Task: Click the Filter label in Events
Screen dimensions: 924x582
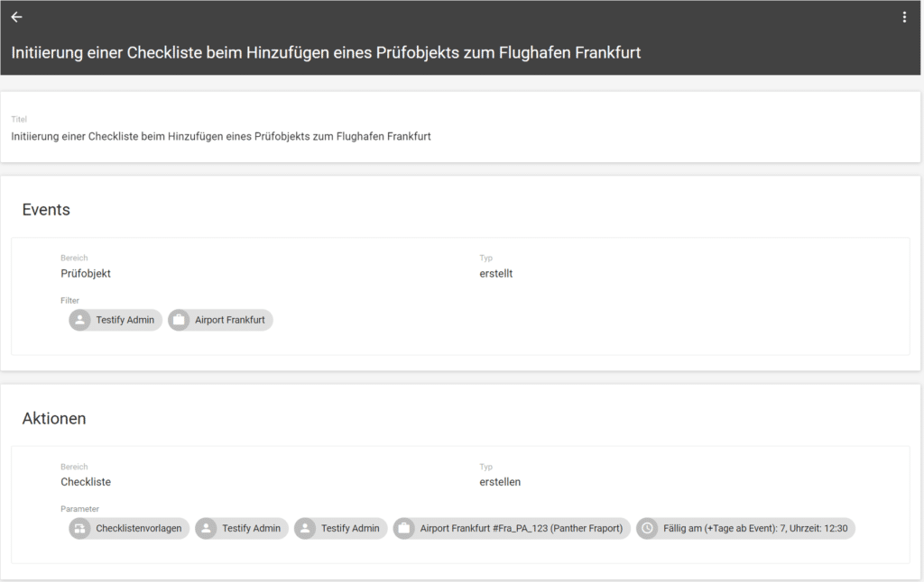Action: pyautogui.click(x=69, y=301)
